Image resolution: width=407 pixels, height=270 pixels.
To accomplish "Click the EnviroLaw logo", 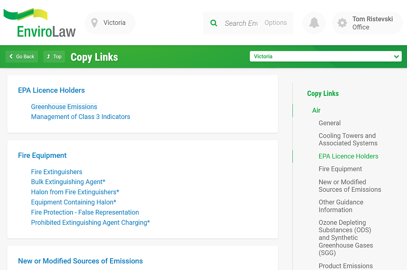I will [39, 23].
